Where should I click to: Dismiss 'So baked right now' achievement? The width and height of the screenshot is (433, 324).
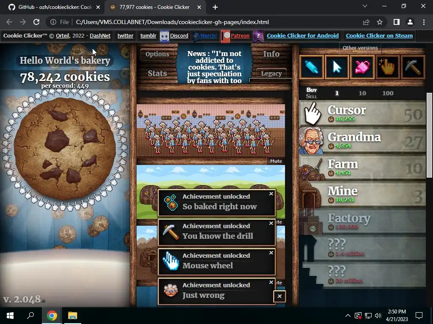pos(271,194)
